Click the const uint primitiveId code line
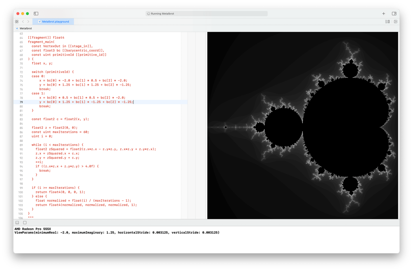413x271 pixels. 69,55
